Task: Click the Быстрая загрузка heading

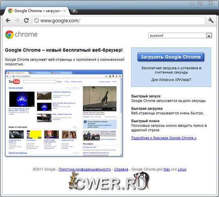Action: (147, 108)
